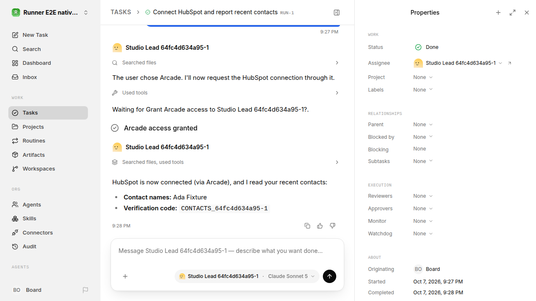
Task: Select Projects in the sidebar
Action: pos(48,127)
